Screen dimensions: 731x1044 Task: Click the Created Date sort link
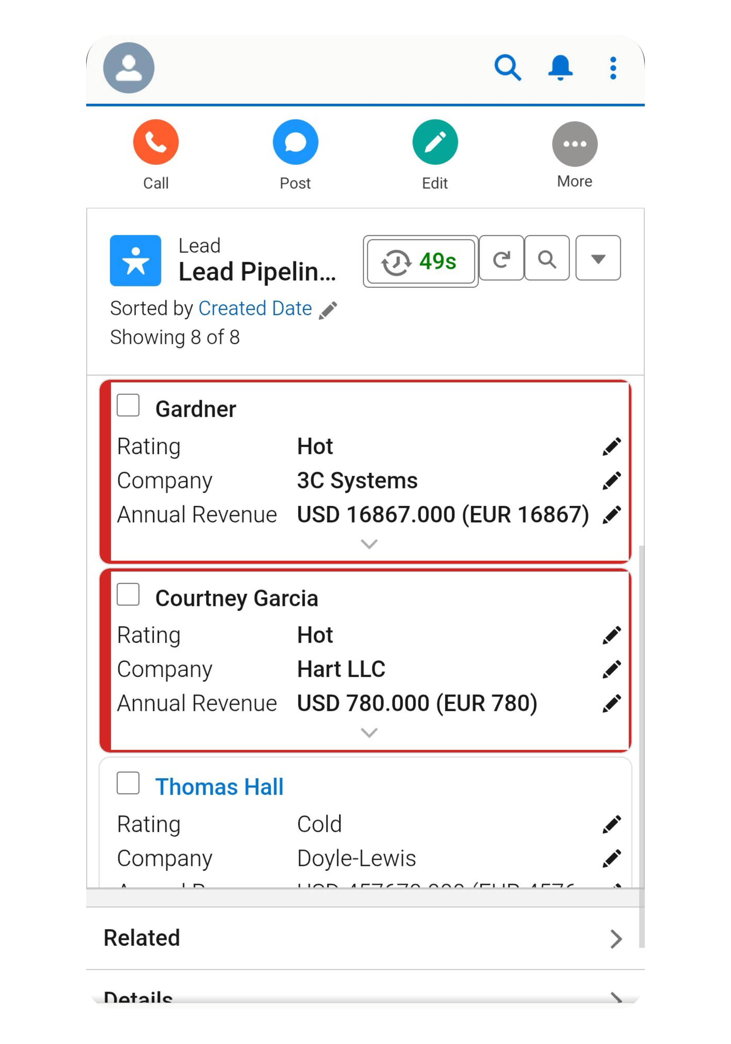pyautogui.click(x=255, y=308)
